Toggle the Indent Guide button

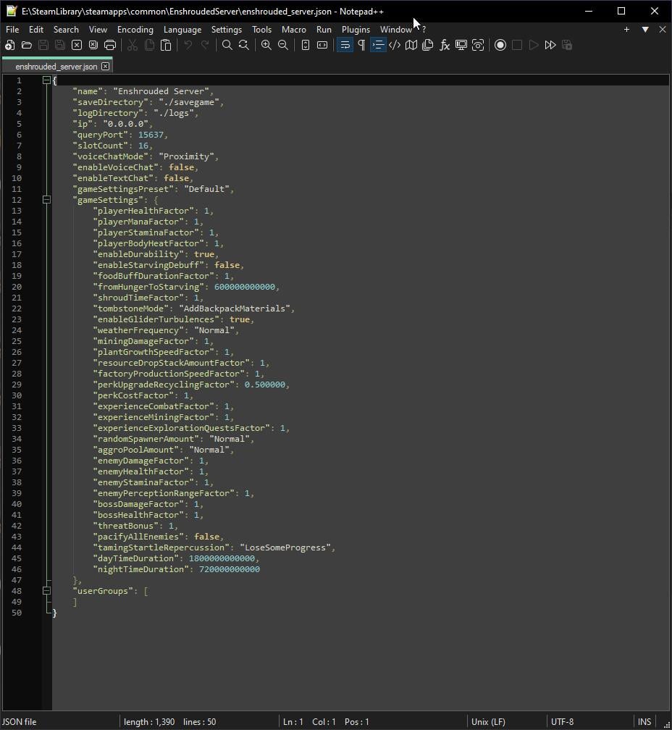(378, 45)
